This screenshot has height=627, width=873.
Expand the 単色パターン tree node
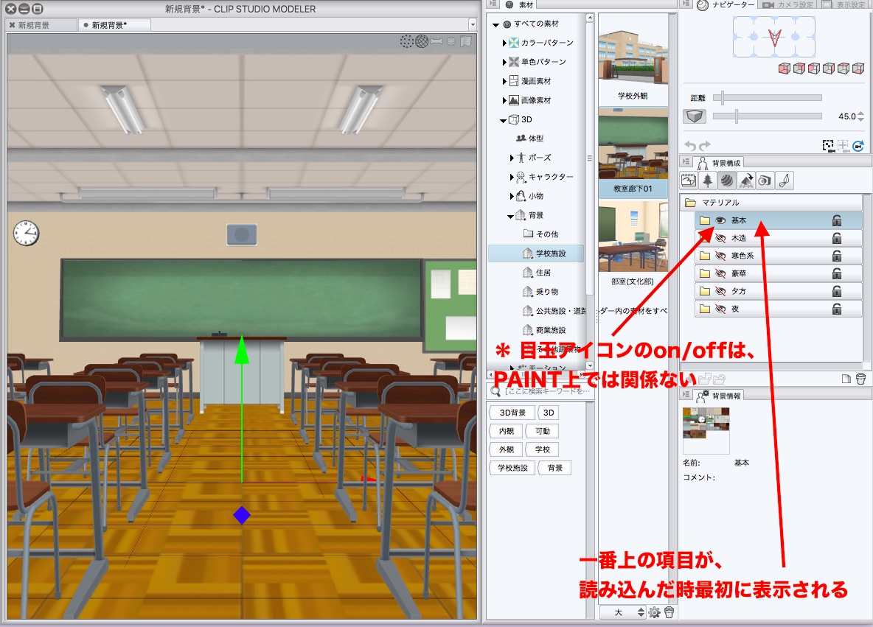(x=504, y=62)
